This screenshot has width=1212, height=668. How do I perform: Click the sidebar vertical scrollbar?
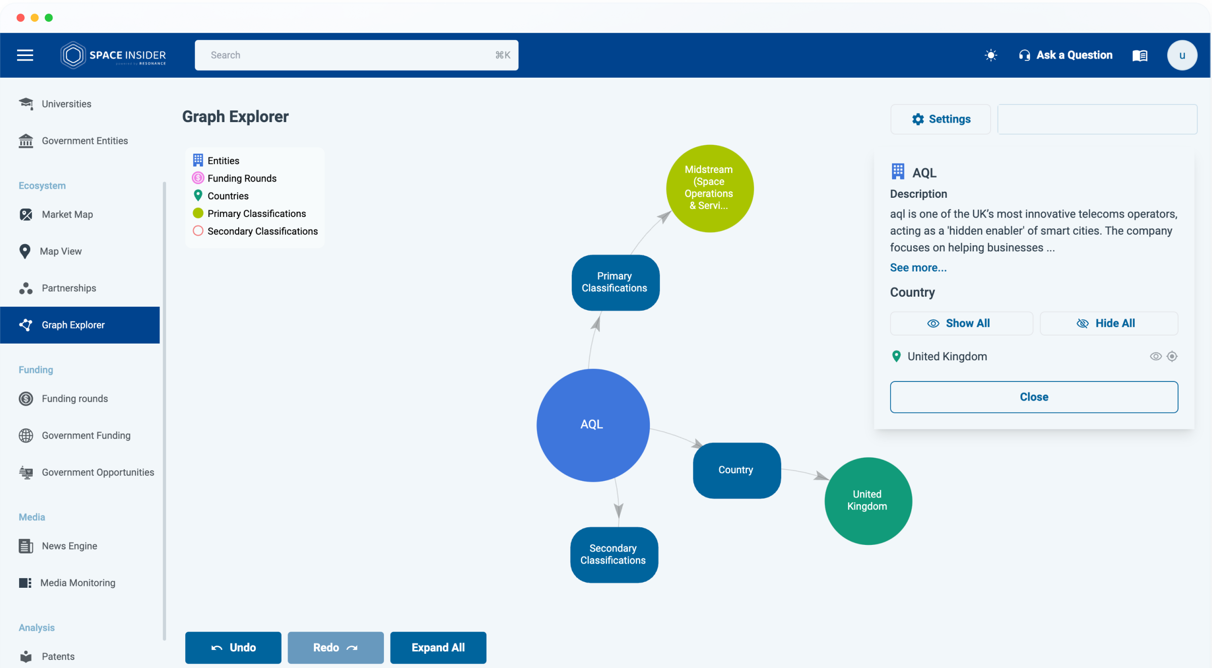tap(164, 411)
